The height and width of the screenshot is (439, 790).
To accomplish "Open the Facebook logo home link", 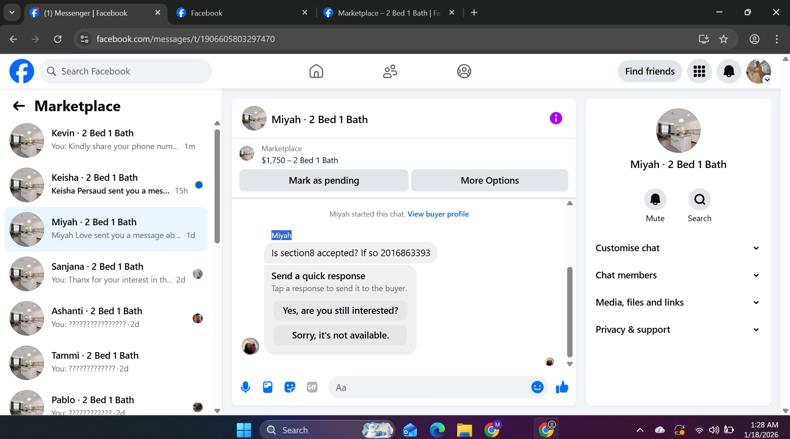I will point(22,71).
